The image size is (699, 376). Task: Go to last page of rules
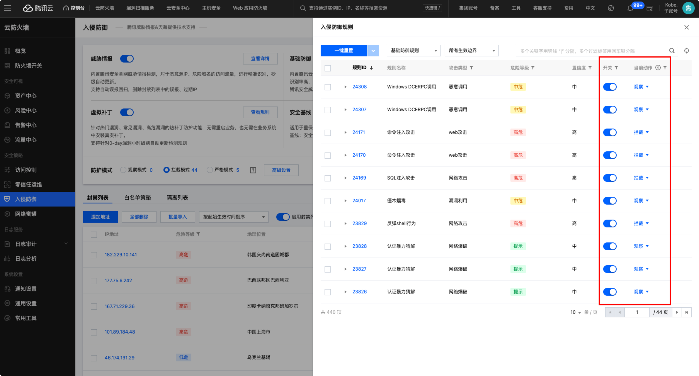tap(687, 312)
